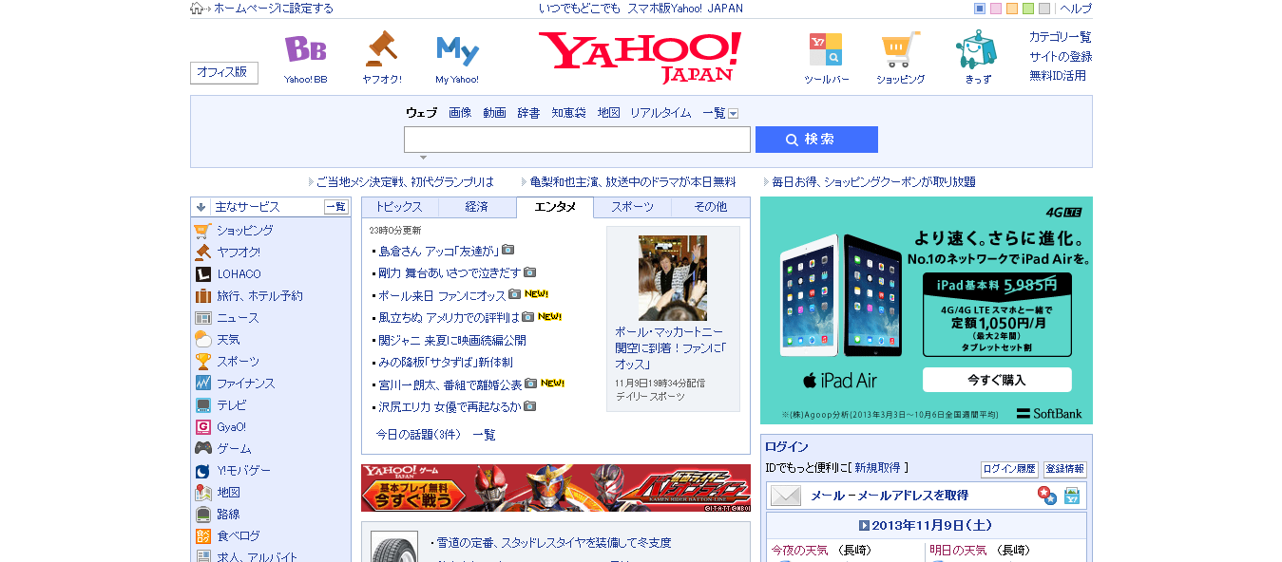This screenshot has width=1282, height=562.
Task: Select リアルタイム search category
Action: [x=660, y=113]
